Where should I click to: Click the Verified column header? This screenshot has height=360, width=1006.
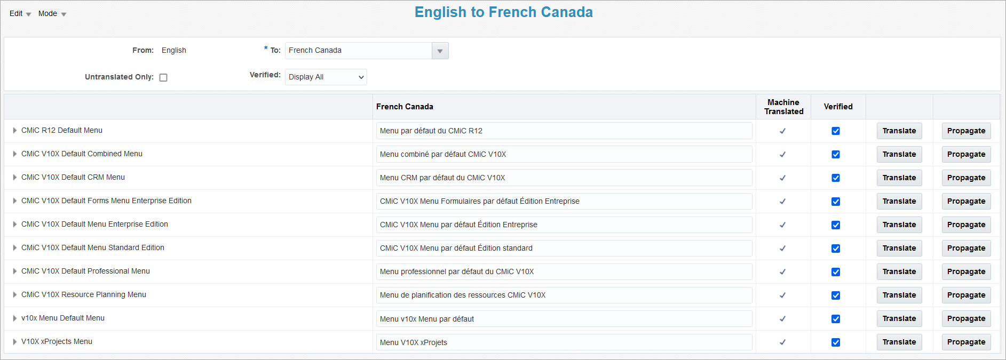coord(838,107)
